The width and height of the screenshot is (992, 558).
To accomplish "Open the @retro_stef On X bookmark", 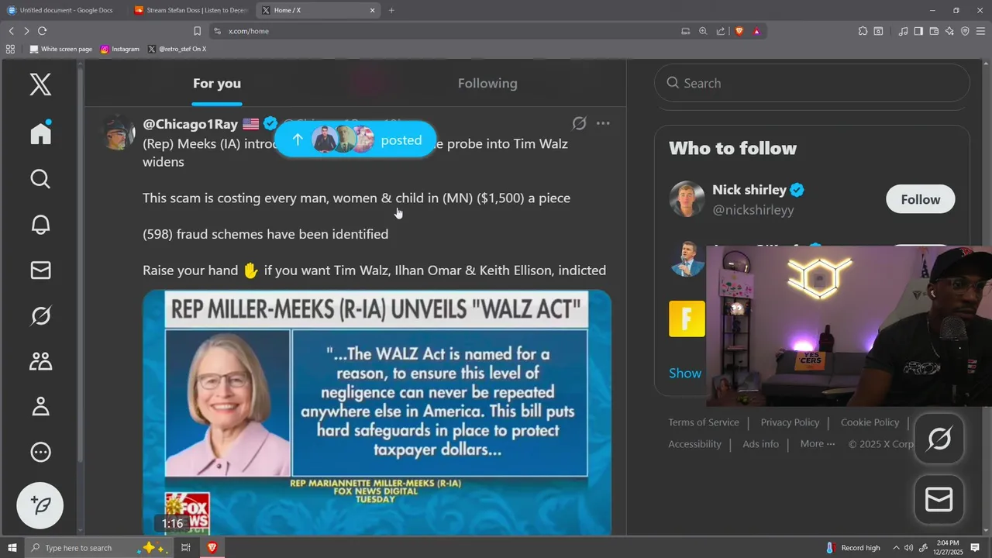I will pos(177,49).
